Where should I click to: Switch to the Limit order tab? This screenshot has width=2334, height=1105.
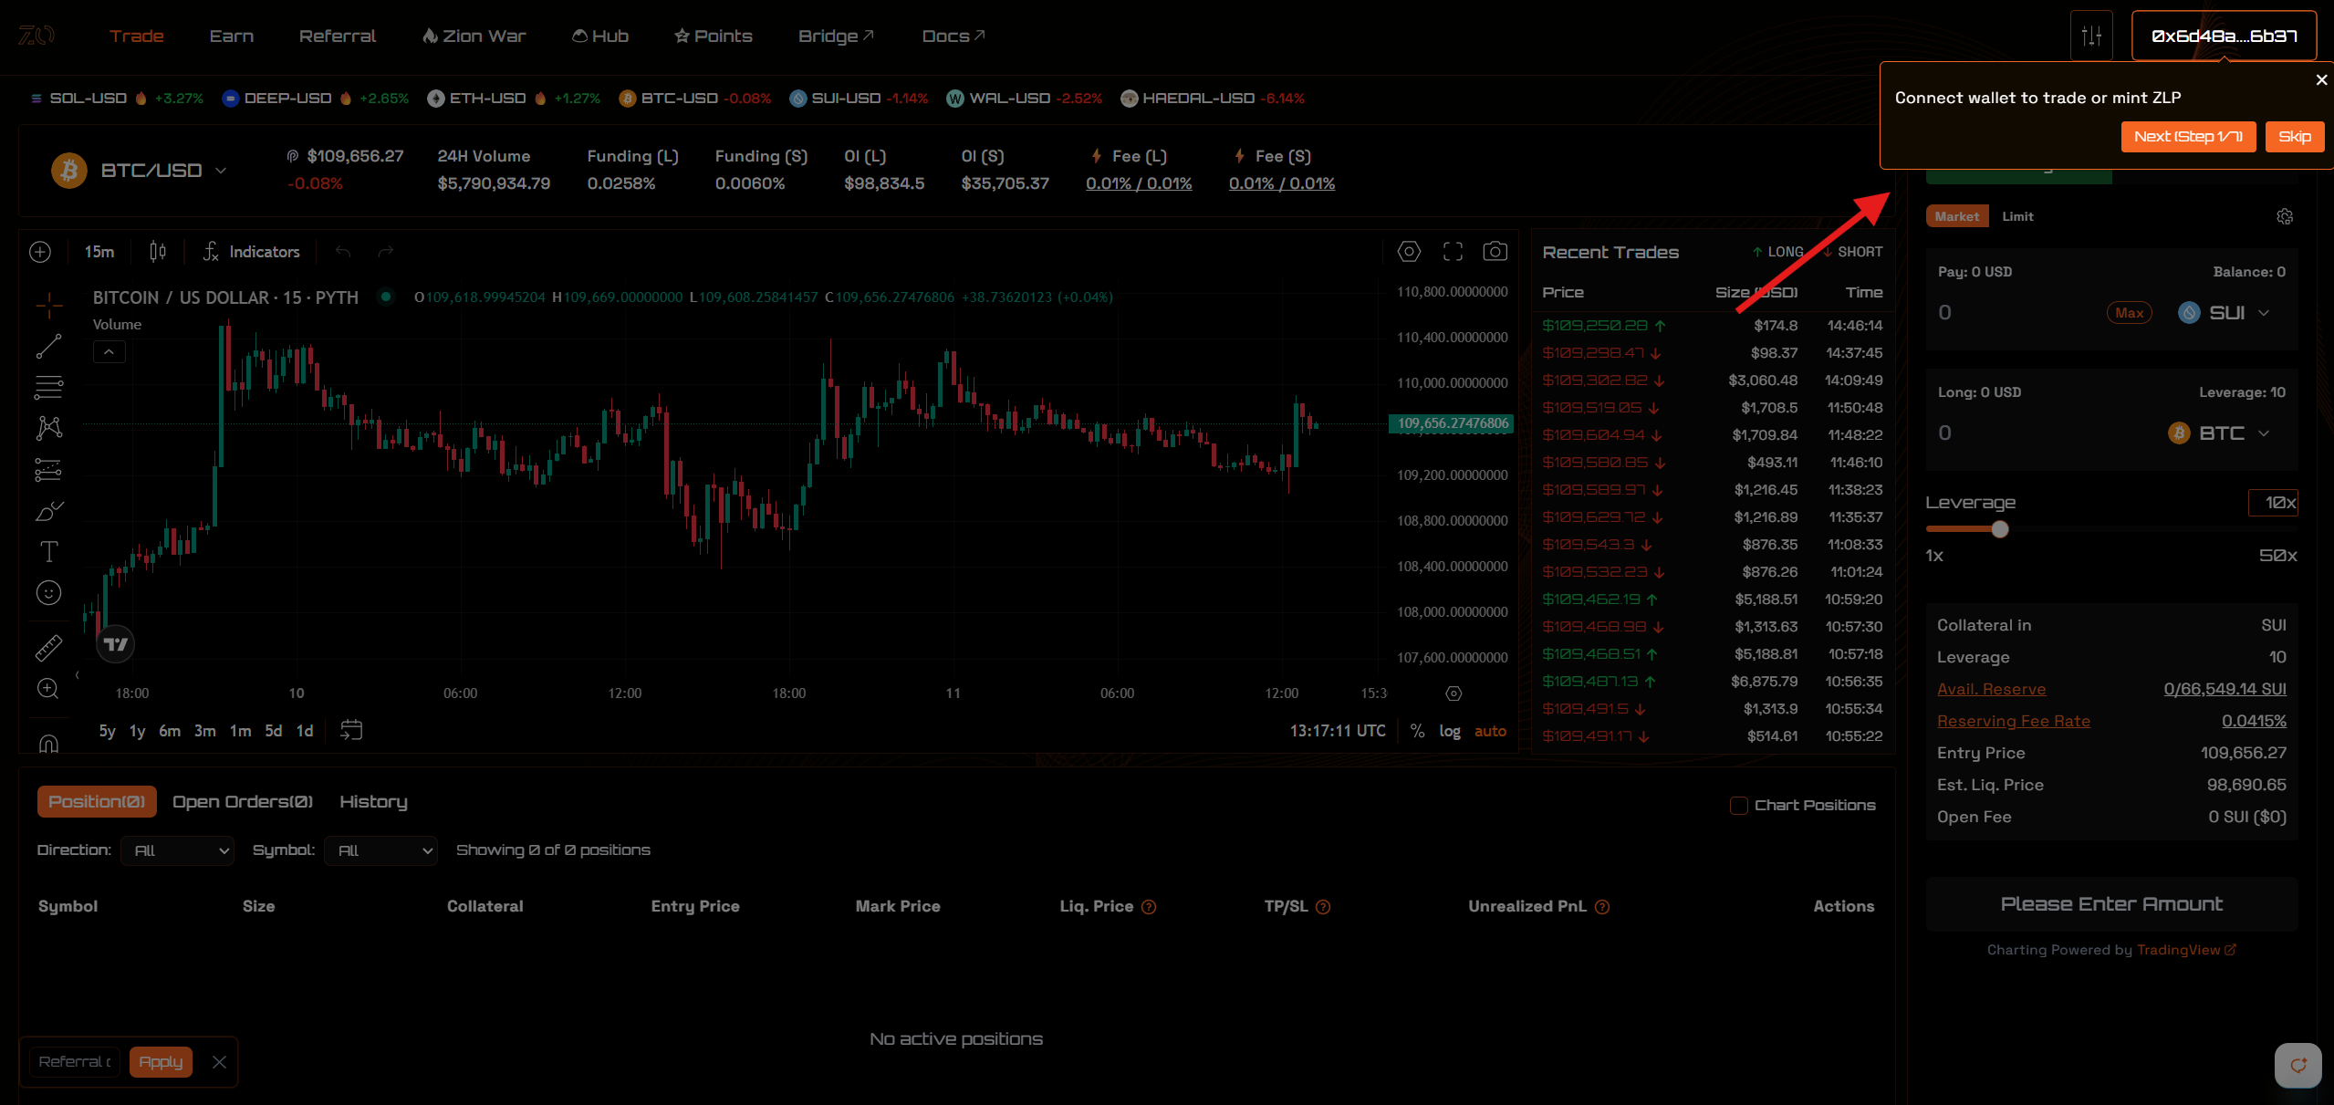[2017, 217]
